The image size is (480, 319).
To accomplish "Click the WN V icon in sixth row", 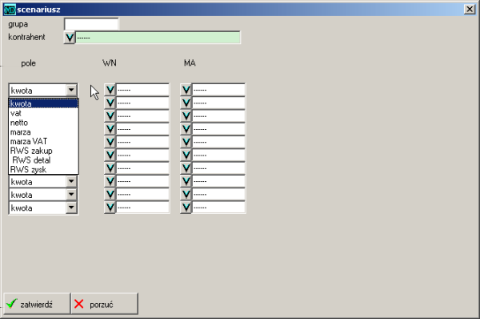I will (110, 155).
